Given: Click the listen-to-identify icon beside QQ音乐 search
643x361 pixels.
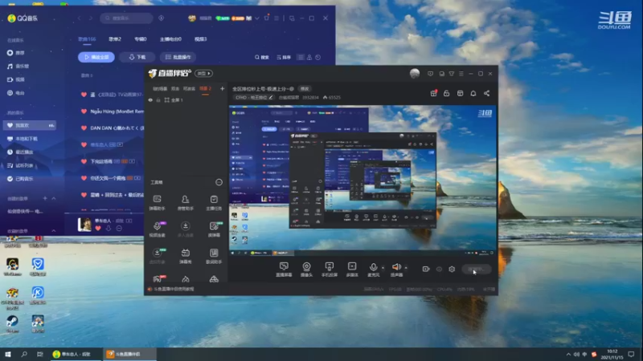Looking at the screenshot, I should [162, 18].
